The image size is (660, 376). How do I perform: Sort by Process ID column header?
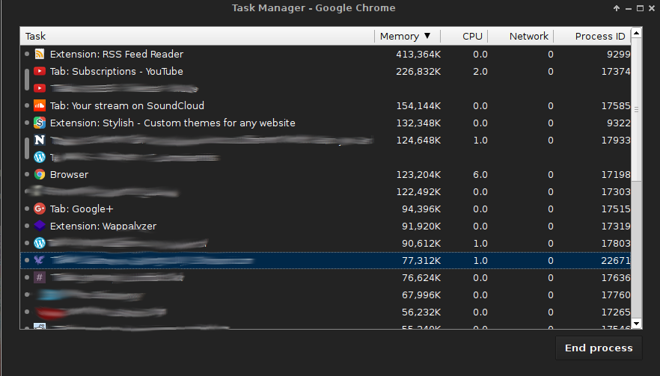[599, 36]
